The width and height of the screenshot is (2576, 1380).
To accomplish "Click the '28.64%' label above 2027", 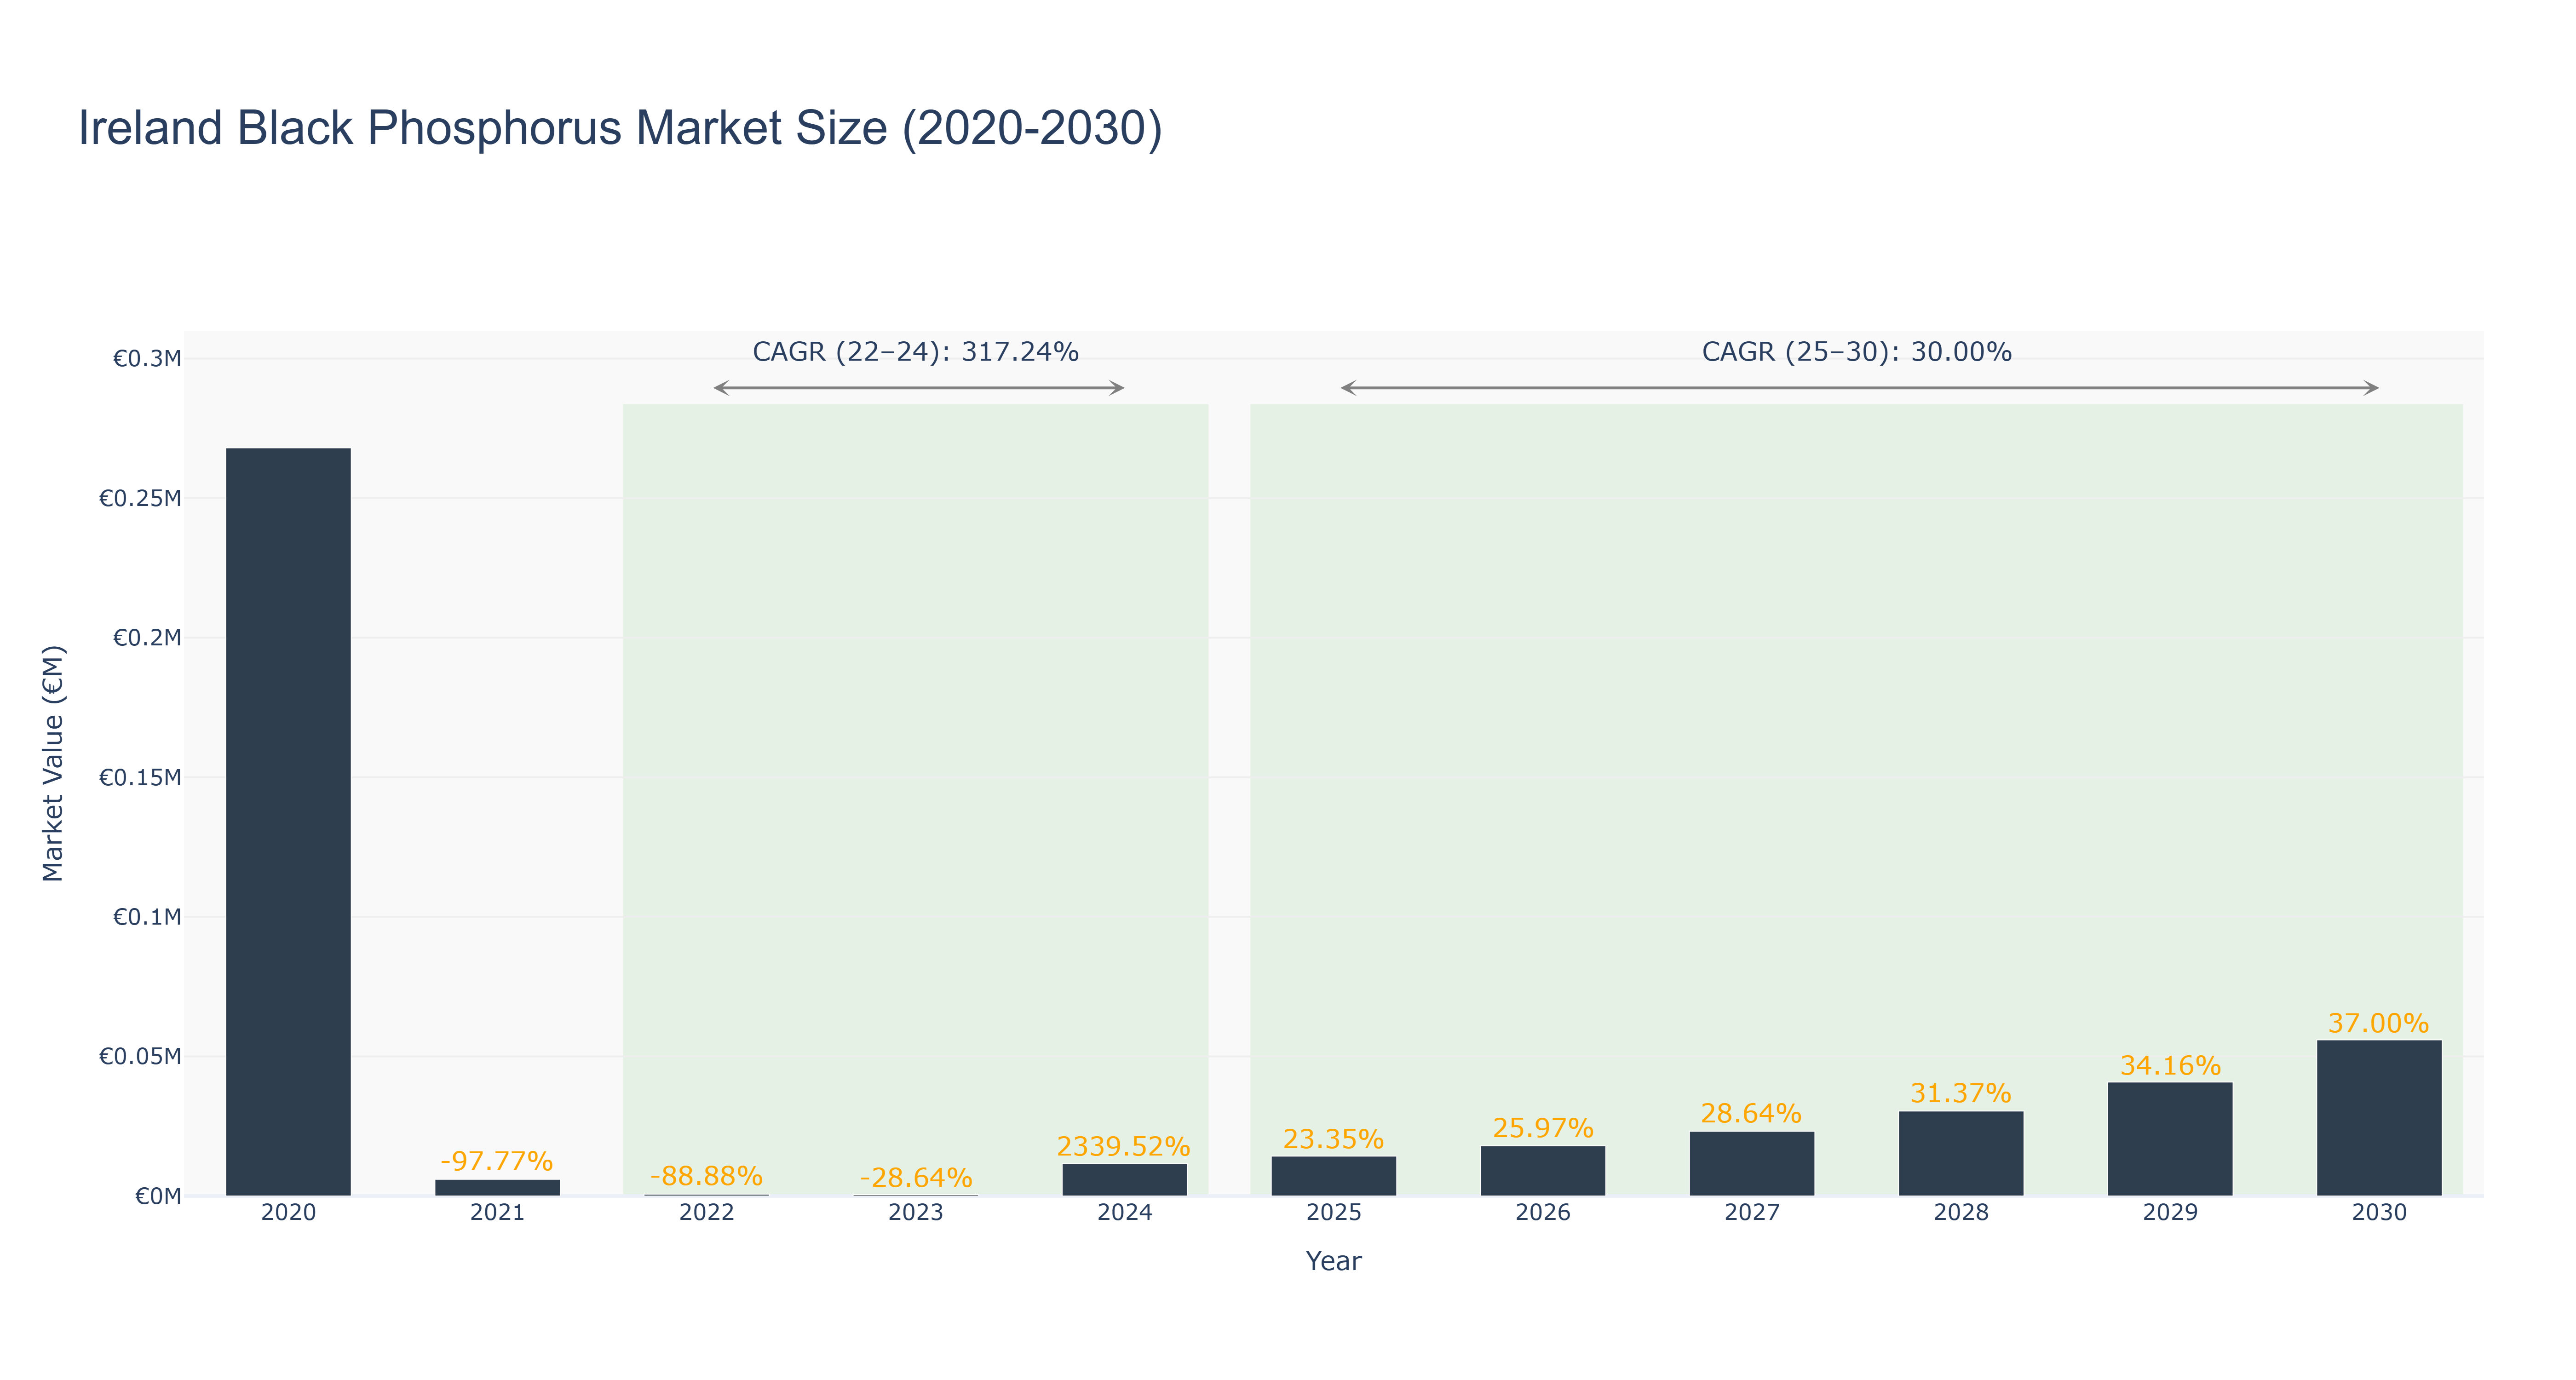I will [1752, 1113].
